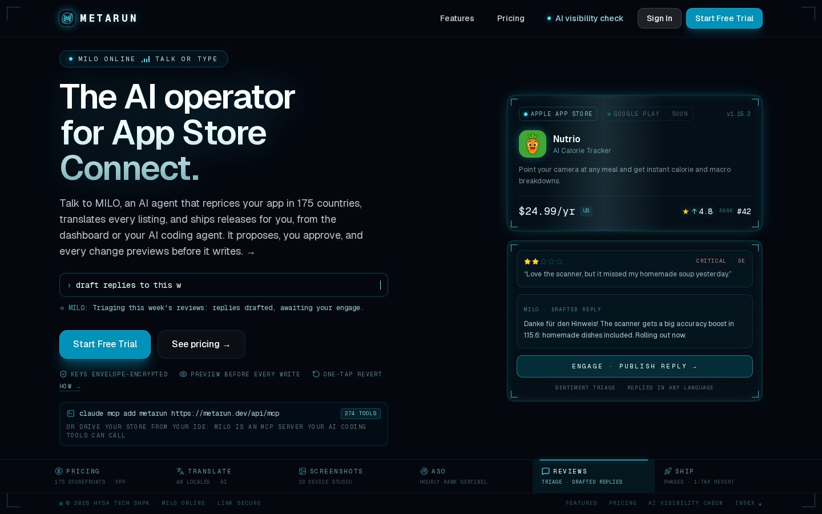Click the METARUN wordmark text
822x514 pixels.
[108, 18]
